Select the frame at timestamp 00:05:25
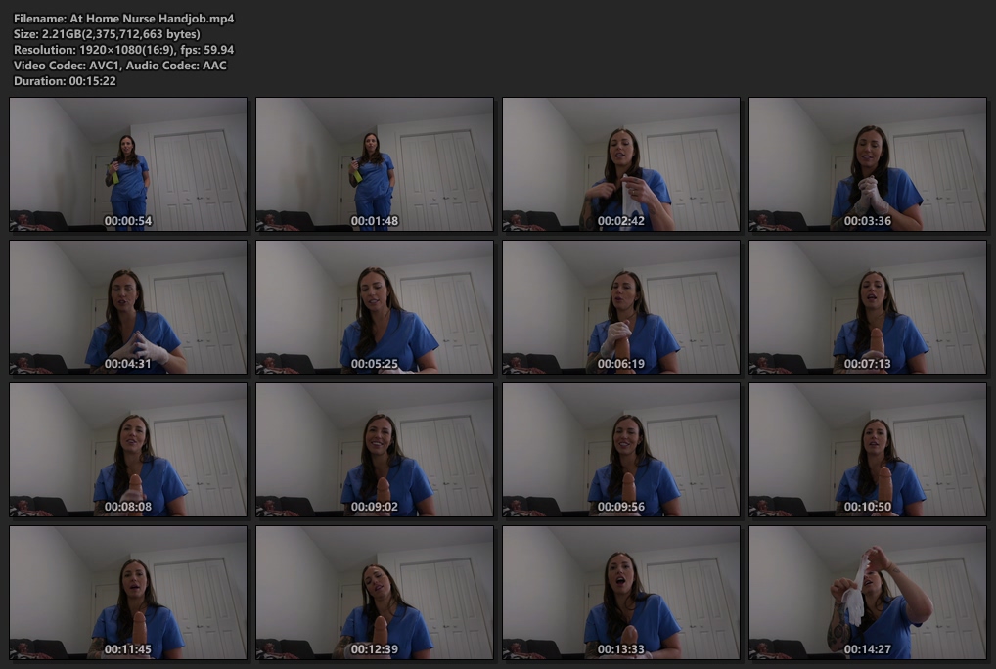The height and width of the screenshot is (669, 996). coord(375,307)
